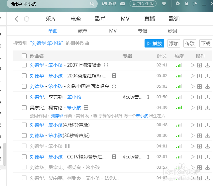Play the 2007上海演唱会 version
The image size is (213, 186).
192,65
